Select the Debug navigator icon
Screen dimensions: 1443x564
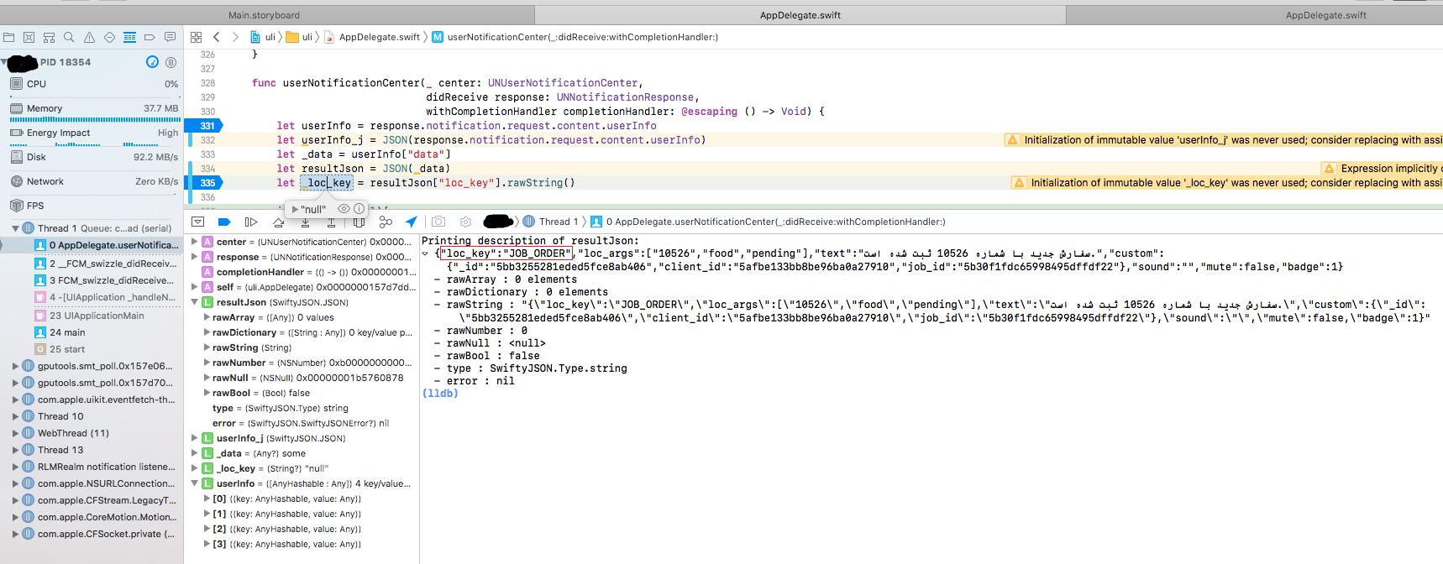[x=129, y=37]
